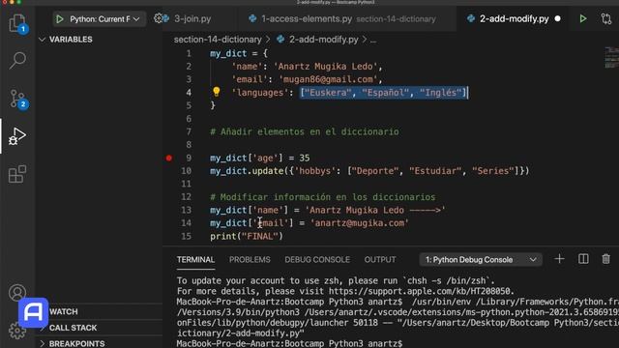Start debugging with the green play arrow

click(x=60, y=19)
